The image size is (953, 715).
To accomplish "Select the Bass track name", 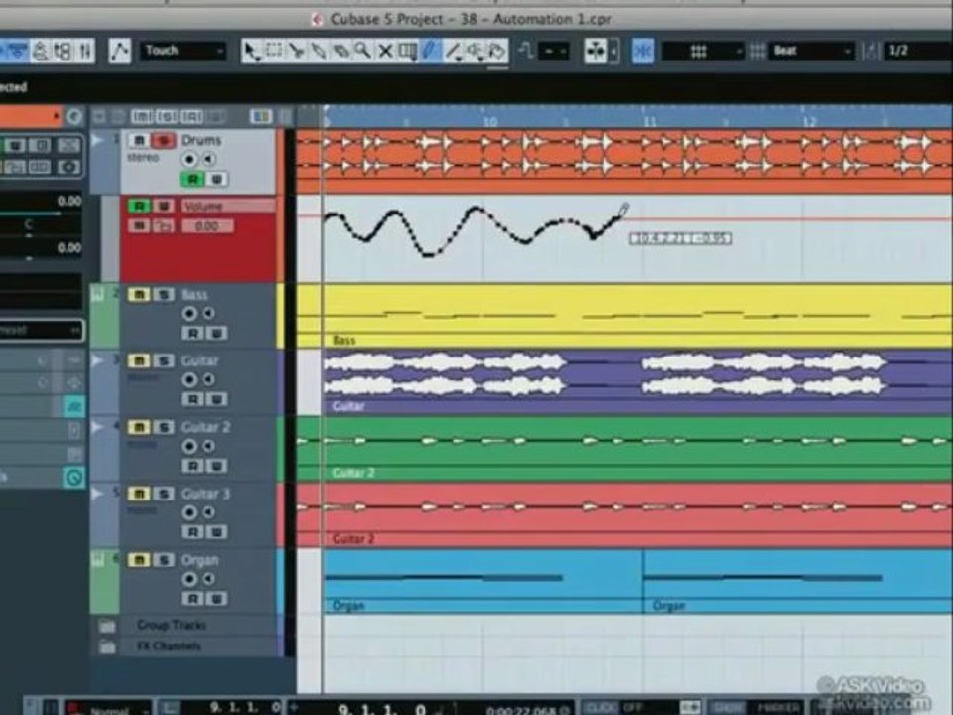I will click(195, 295).
